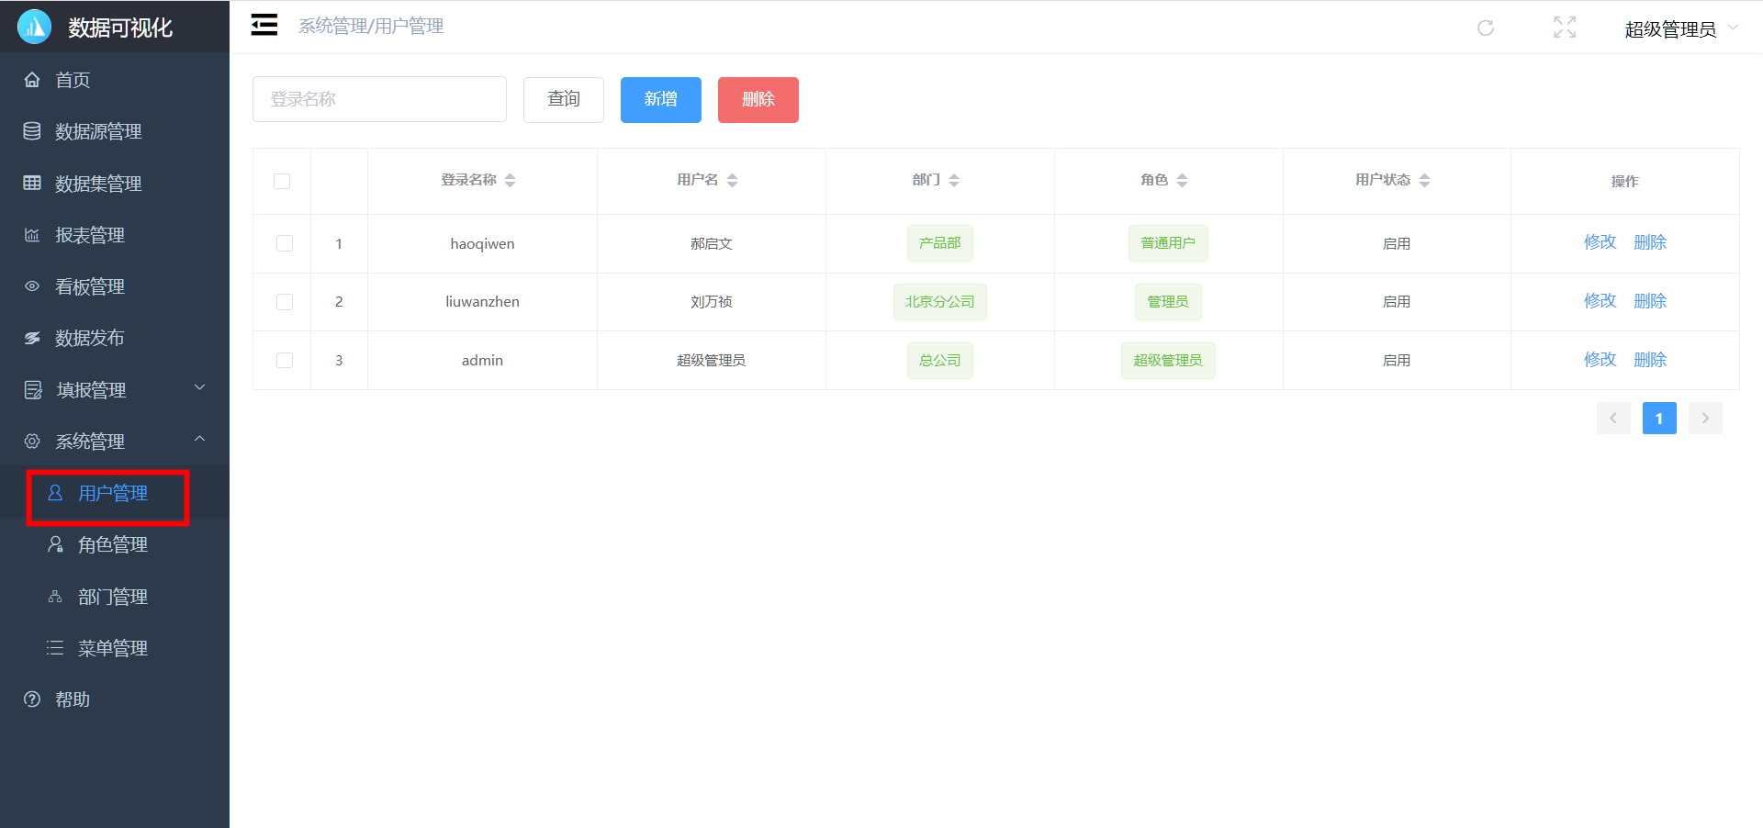Select 角色管理 submenu item
The height and width of the screenshot is (828, 1763).
click(x=115, y=544)
